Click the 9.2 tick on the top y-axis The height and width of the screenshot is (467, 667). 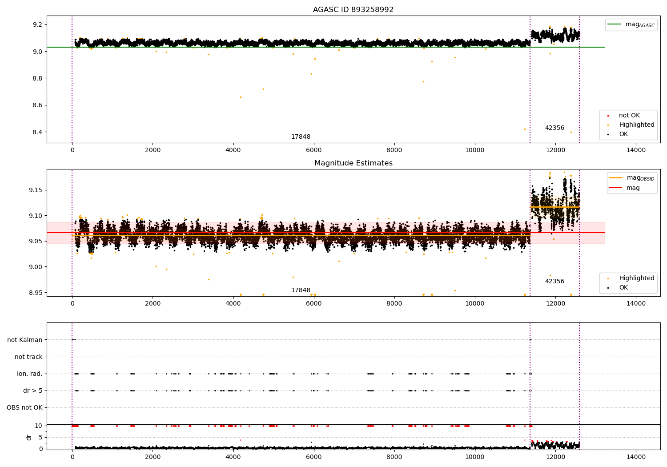(37, 24)
